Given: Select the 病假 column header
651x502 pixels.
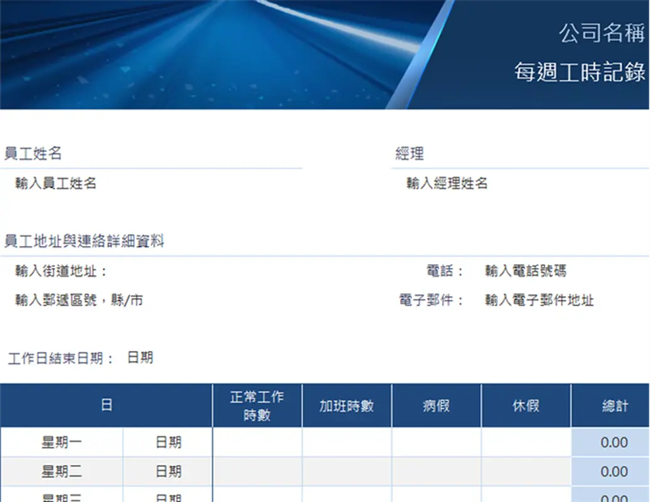Looking at the screenshot, I should (x=437, y=405).
